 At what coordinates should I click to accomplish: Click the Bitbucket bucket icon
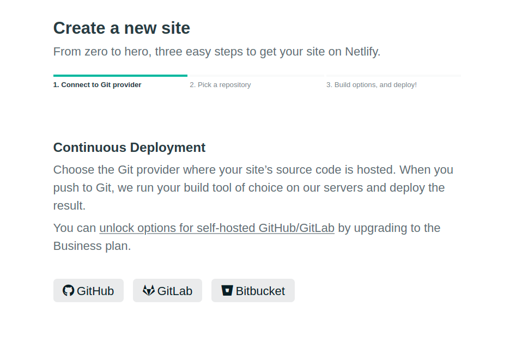227,291
